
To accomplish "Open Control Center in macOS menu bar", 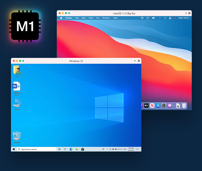I will tap(170, 18).
